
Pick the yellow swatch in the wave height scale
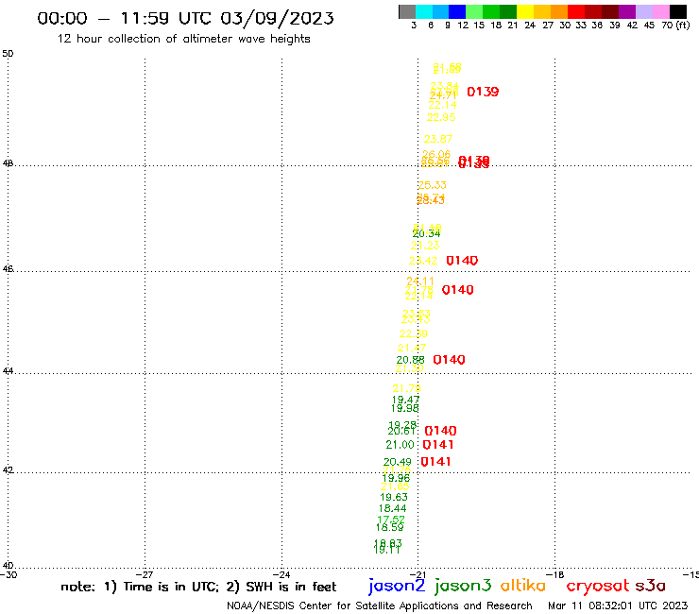coord(525,11)
